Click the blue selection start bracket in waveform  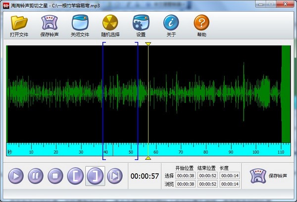point(103,99)
